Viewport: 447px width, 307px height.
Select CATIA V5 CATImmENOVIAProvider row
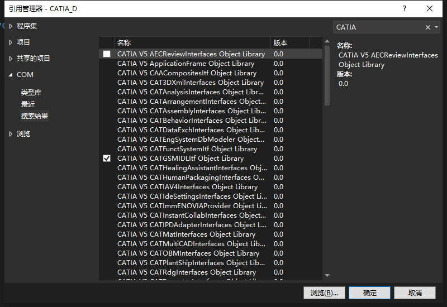tap(211, 206)
